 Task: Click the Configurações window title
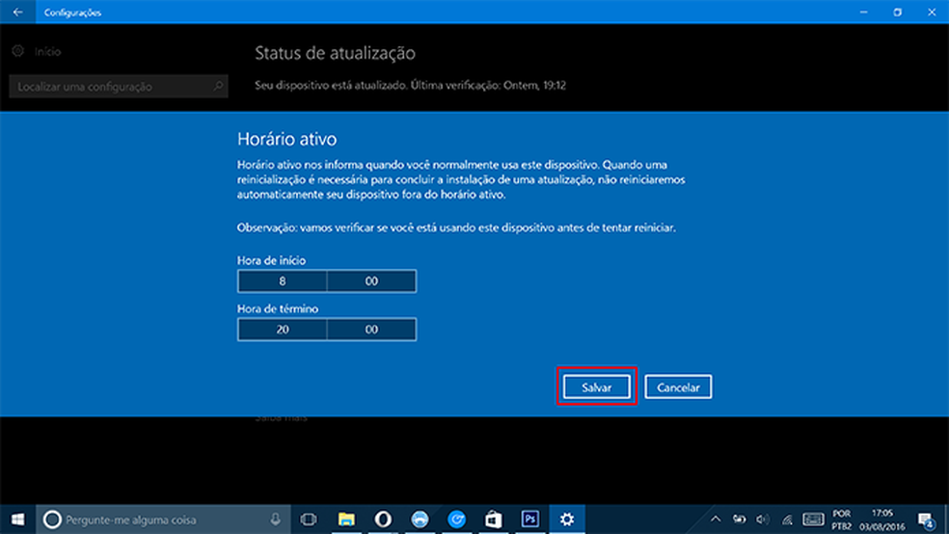coord(72,13)
